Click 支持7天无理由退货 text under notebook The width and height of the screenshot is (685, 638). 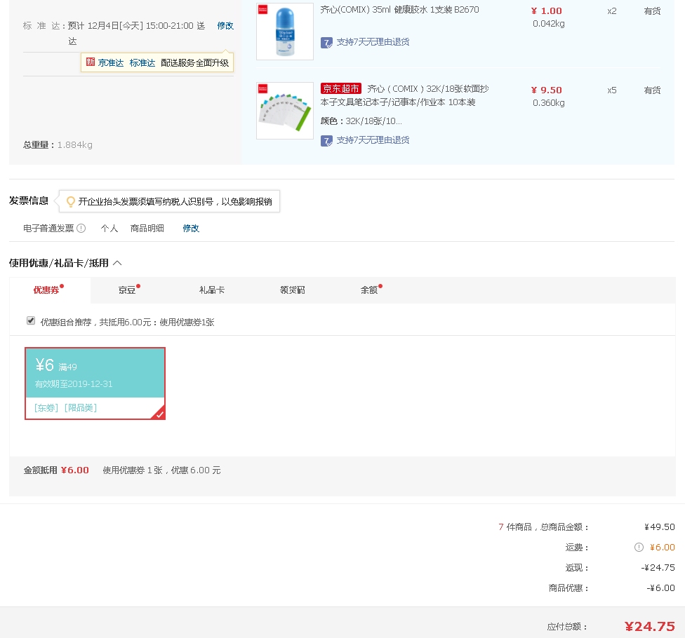pos(373,140)
